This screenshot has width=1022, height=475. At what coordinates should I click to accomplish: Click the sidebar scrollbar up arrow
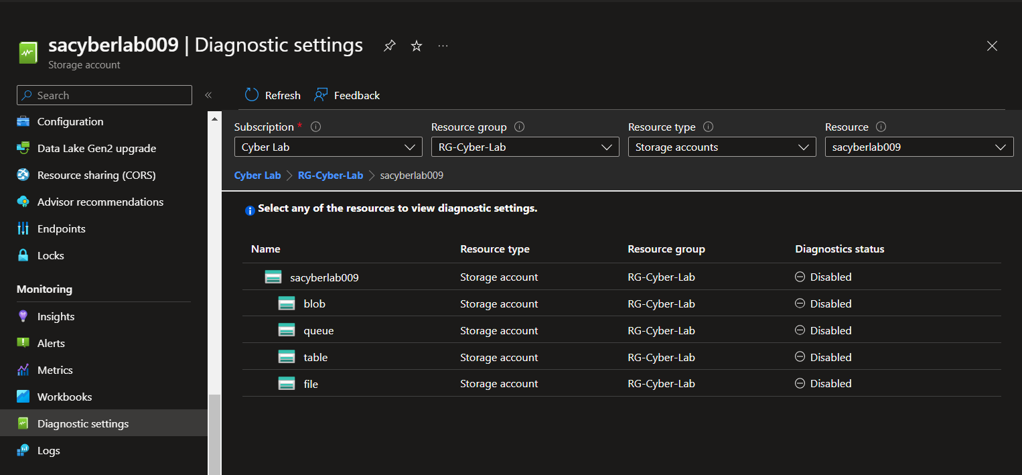(215, 119)
